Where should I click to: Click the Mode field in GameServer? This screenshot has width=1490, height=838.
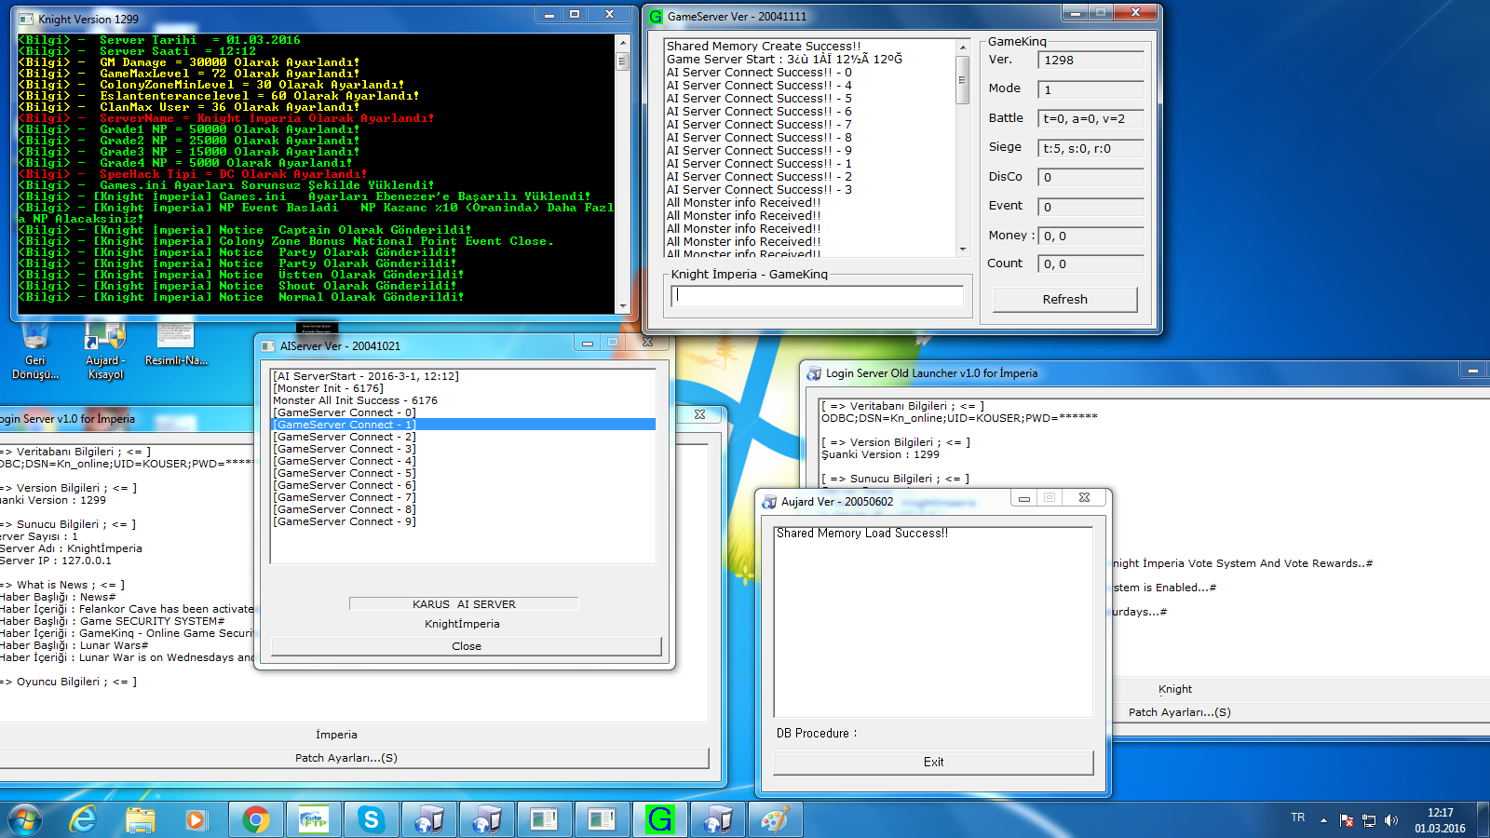pos(1090,89)
